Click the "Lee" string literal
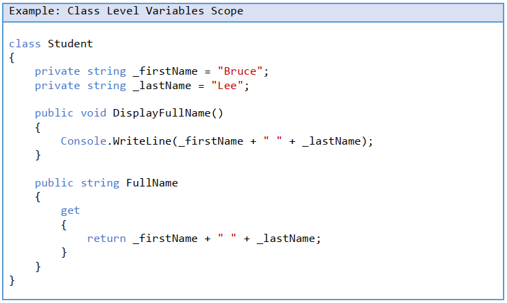 230,86
